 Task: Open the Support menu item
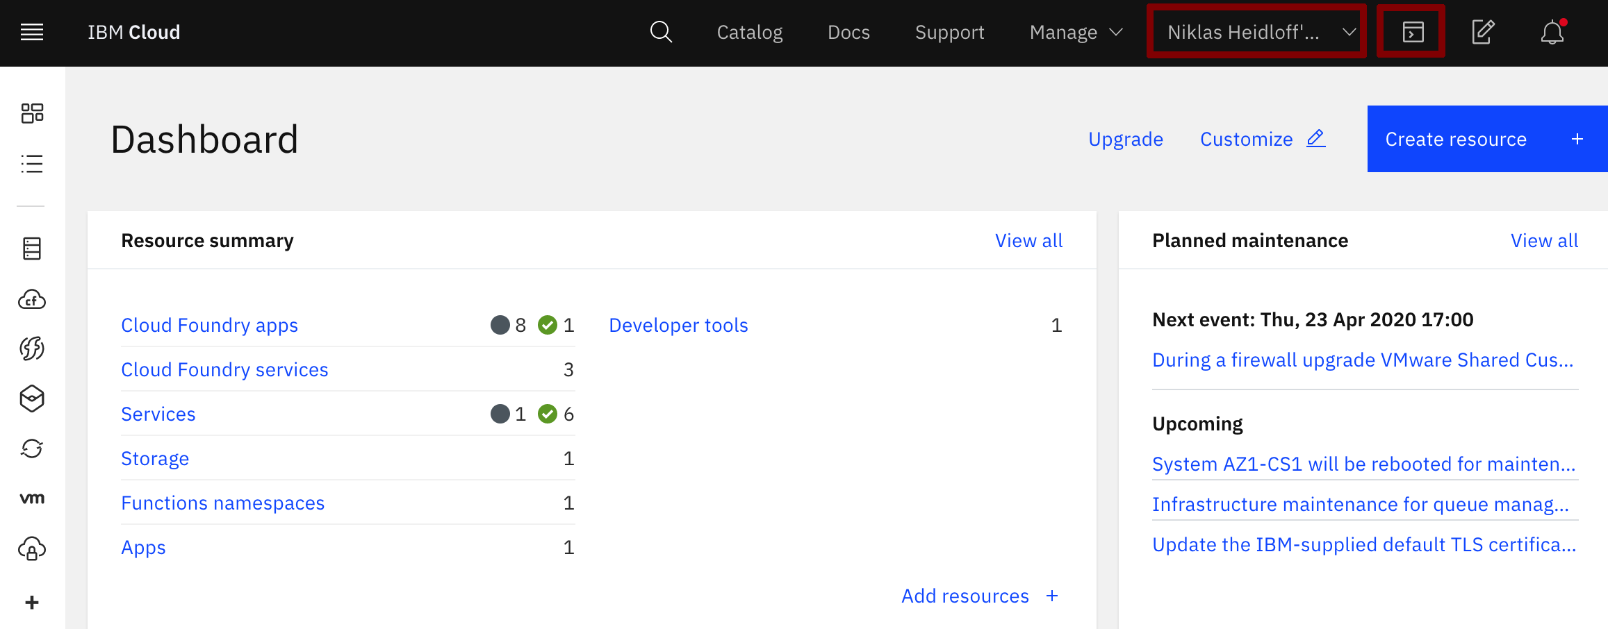(x=949, y=32)
